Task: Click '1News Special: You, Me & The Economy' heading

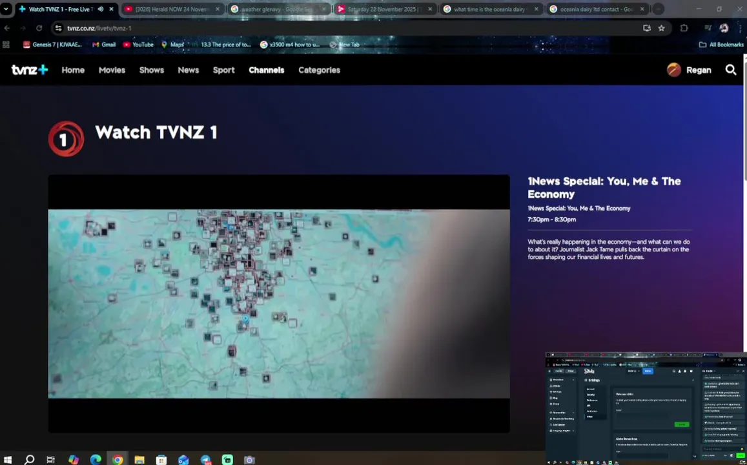Action: click(x=604, y=188)
